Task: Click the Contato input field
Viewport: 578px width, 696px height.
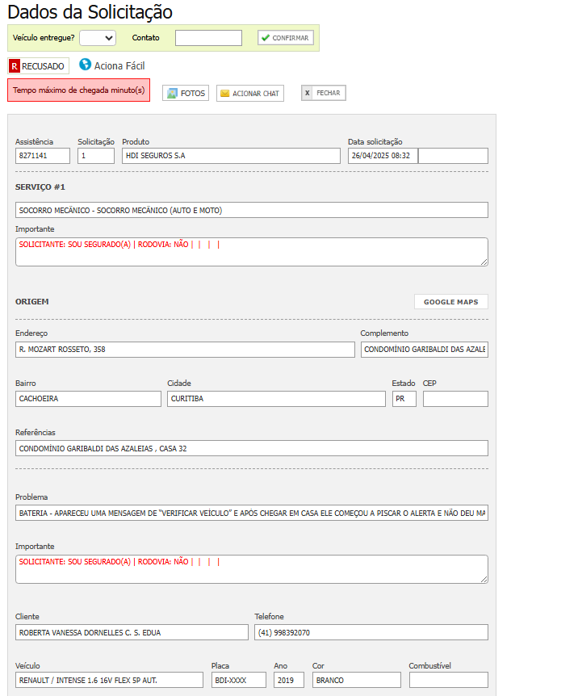Action: [208, 38]
